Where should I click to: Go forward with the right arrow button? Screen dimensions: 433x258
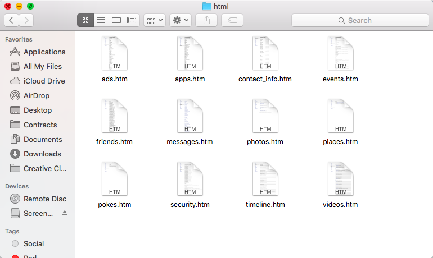tap(26, 20)
